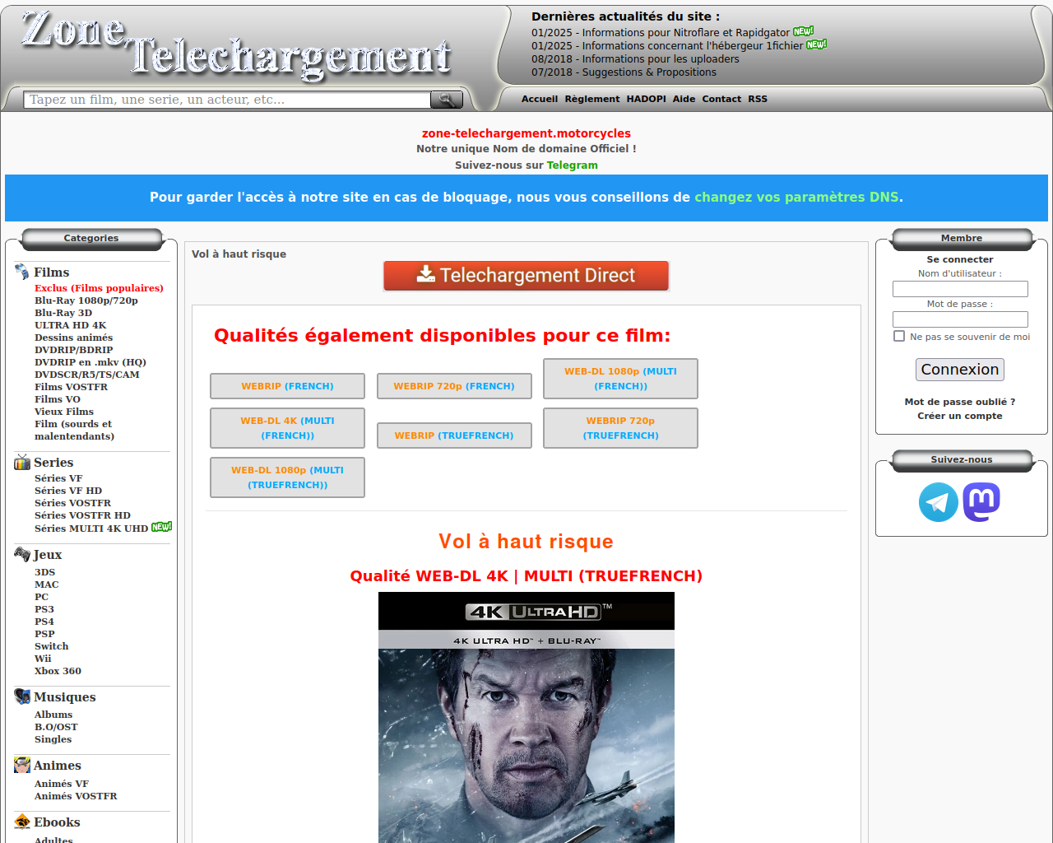Open 1fichier hébergeur news item
Viewport: 1053px width, 843px height.
[667, 46]
